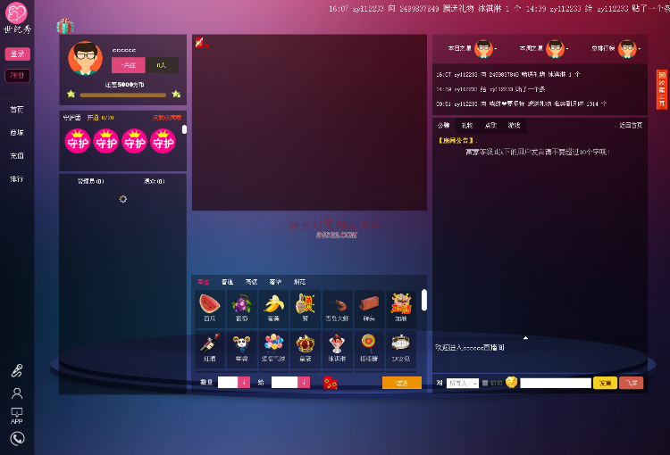Switch to the fifth gift category tab
Image resolution: width=670 pixels, height=455 pixels.
click(299, 282)
